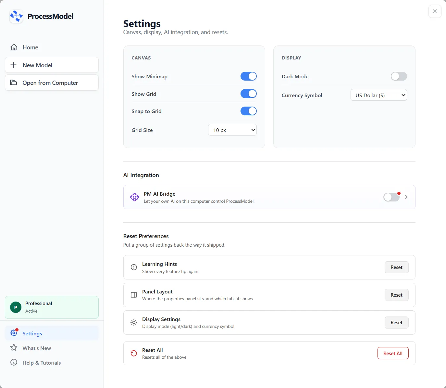Viewport: 446px width, 388px height.
Task: Click the red Reset All circular arrow icon
Action: click(x=134, y=353)
